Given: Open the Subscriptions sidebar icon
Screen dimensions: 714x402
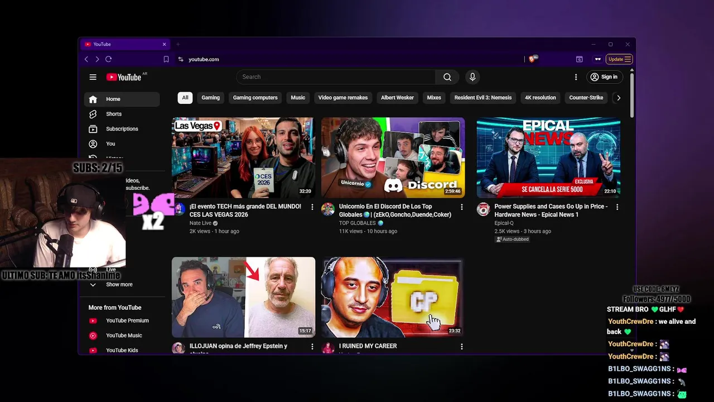Looking at the screenshot, I should (x=93, y=129).
